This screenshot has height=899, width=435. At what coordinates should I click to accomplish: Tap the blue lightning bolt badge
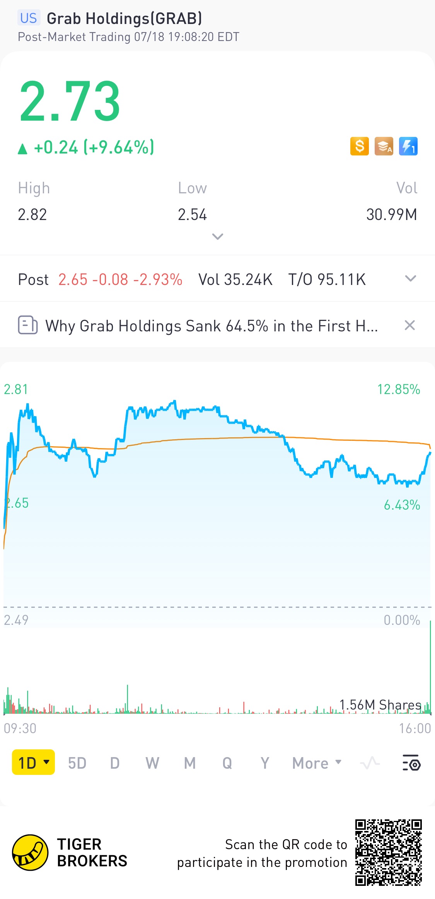(408, 146)
